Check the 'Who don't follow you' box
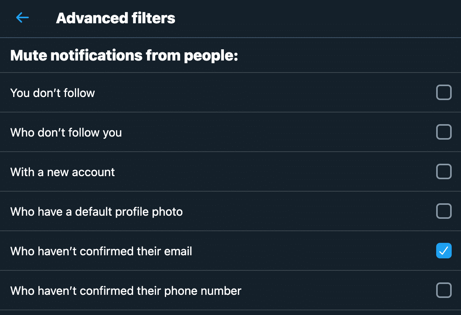461x315 pixels. pyautogui.click(x=444, y=132)
